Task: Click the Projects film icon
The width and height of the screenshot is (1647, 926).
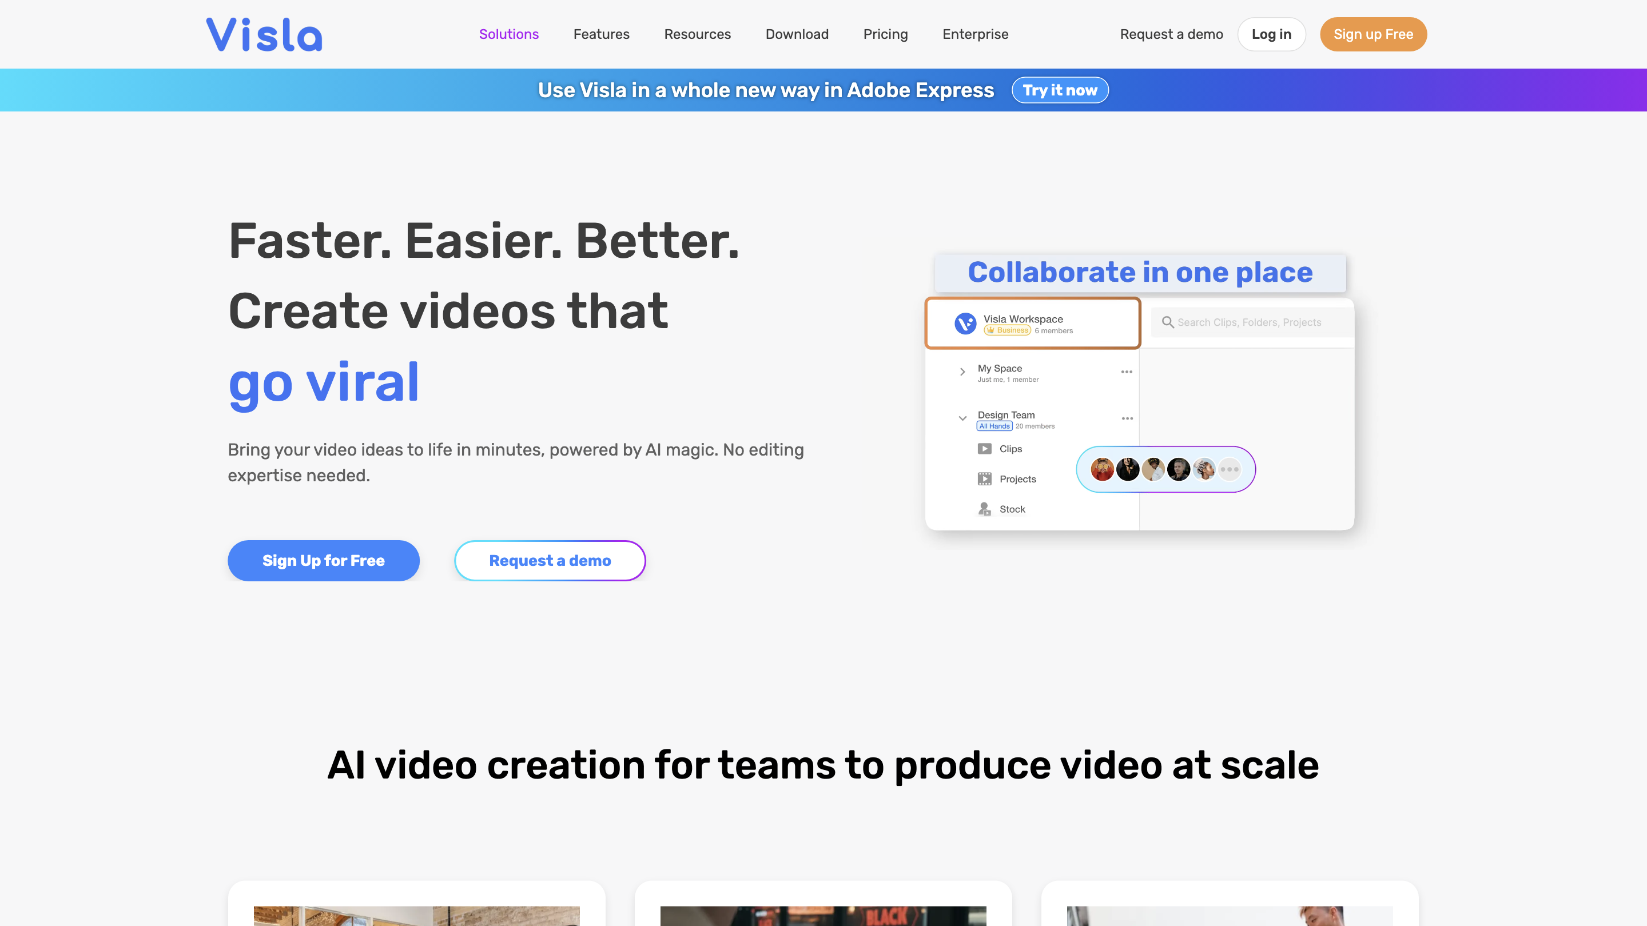Action: (x=984, y=478)
